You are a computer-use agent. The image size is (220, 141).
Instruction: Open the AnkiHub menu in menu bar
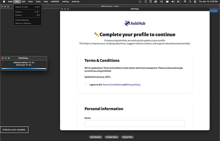pos(76,2)
